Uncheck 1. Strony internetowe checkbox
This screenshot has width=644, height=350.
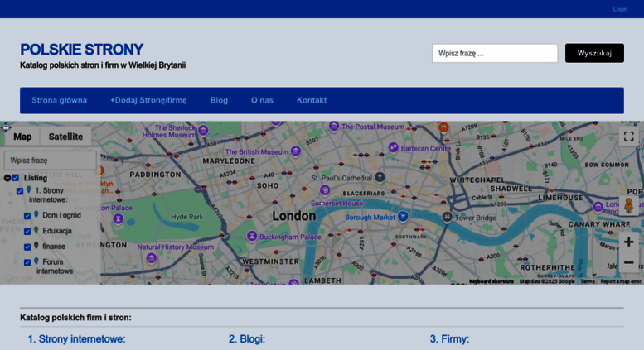click(x=20, y=191)
